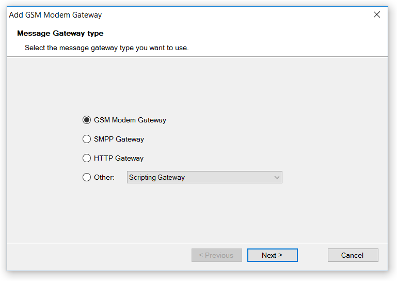This screenshot has height=281, width=397.
Task: Click the 'Other:' label text
Action: pyautogui.click(x=104, y=177)
